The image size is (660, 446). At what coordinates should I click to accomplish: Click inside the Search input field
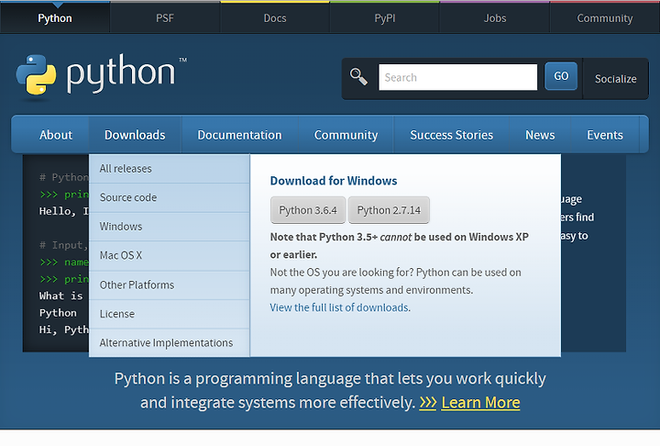pos(458,77)
